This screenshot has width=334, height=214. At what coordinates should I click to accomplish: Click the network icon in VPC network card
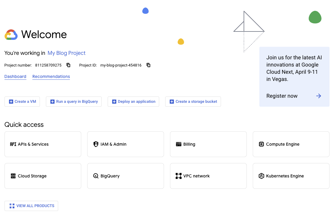point(178,176)
